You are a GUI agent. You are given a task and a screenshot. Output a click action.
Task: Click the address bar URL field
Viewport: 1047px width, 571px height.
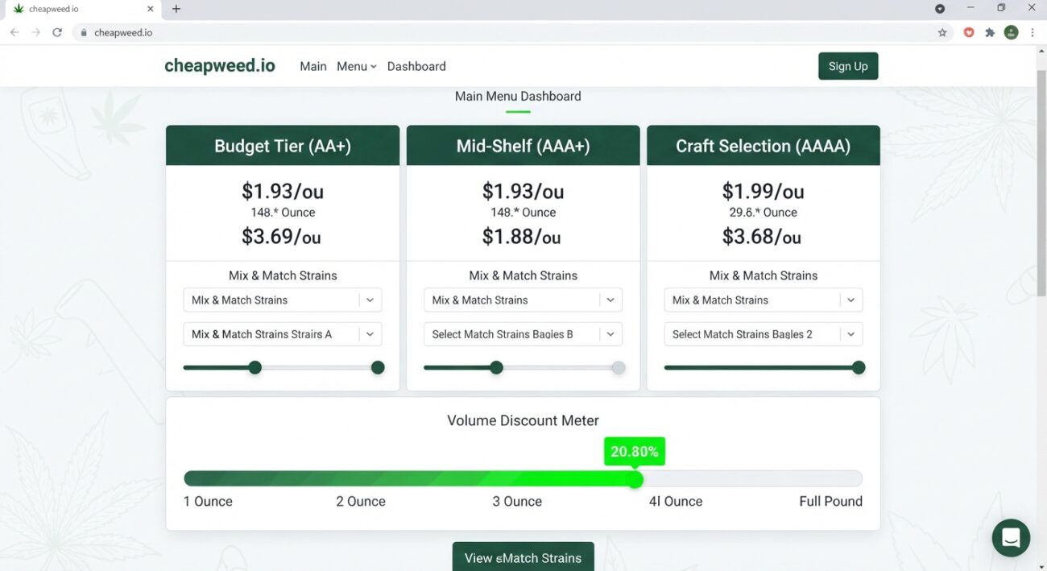tap(511, 32)
